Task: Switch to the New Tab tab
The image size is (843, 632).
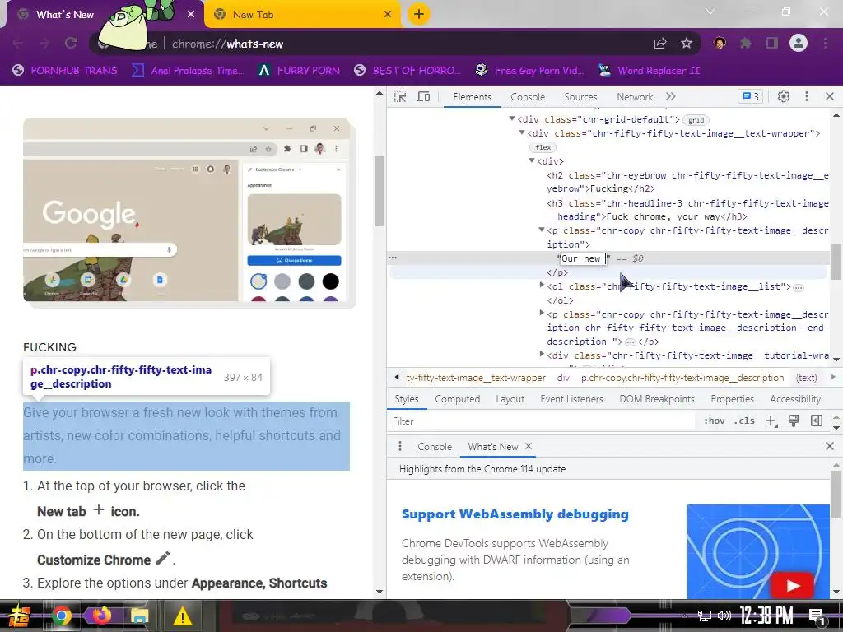Action: click(302, 15)
